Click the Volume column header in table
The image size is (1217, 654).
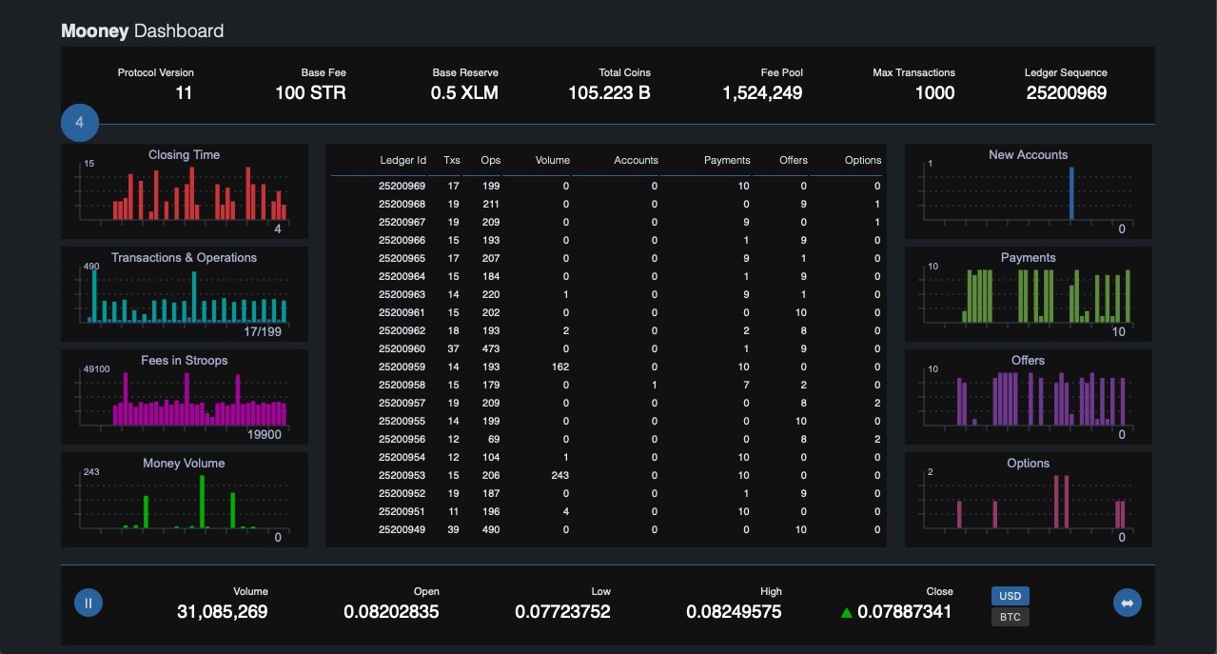[x=553, y=160]
